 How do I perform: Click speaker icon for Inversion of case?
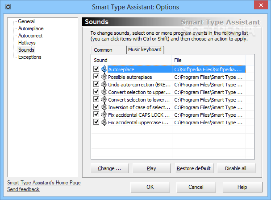[104, 107]
